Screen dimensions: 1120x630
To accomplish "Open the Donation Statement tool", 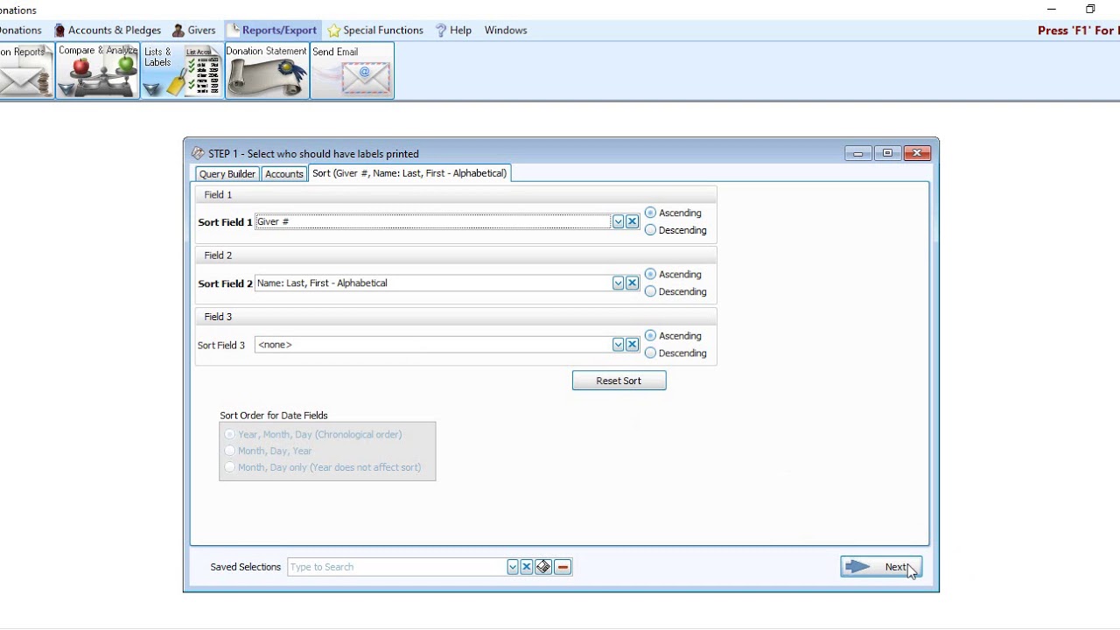I will pyautogui.click(x=266, y=70).
